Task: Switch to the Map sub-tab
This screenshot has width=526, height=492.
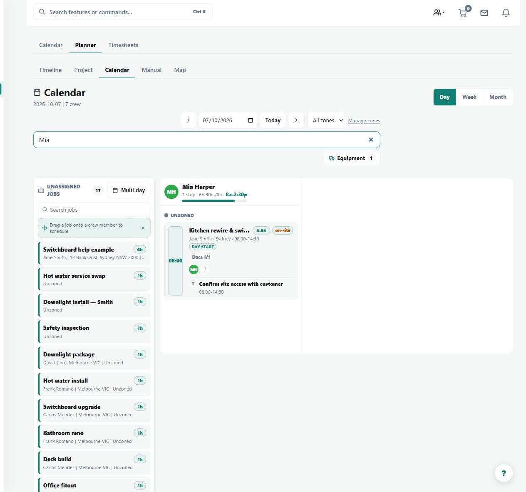Action: (x=180, y=70)
